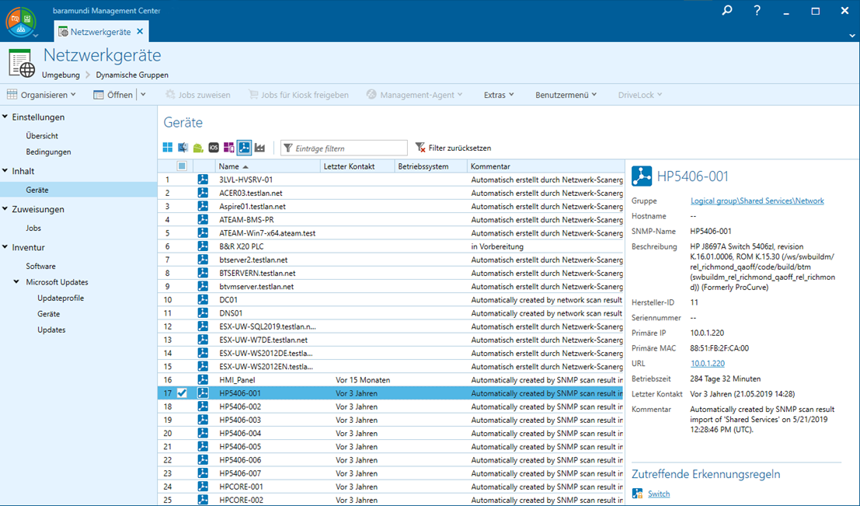860x506 pixels.
Task: Filter devices by Android platform icon
Action: [199, 148]
